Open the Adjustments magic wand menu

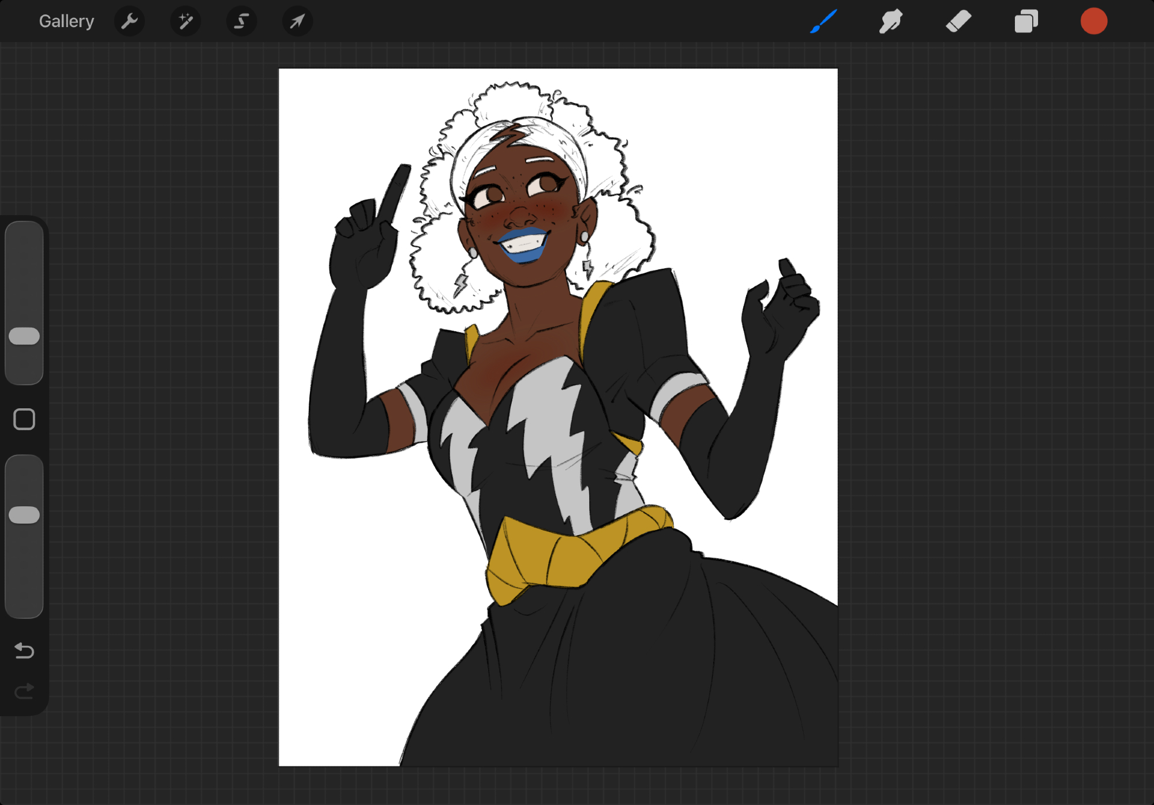tap(185, 21)
